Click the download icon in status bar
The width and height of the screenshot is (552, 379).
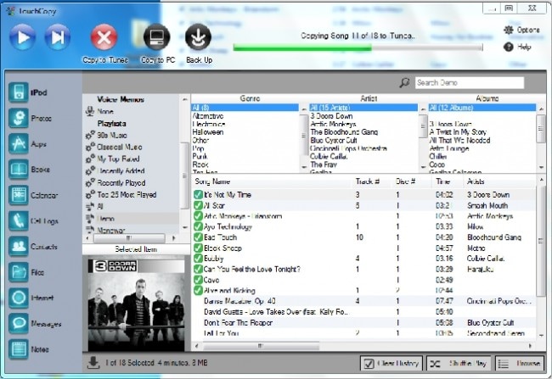[x=93, y=363]
